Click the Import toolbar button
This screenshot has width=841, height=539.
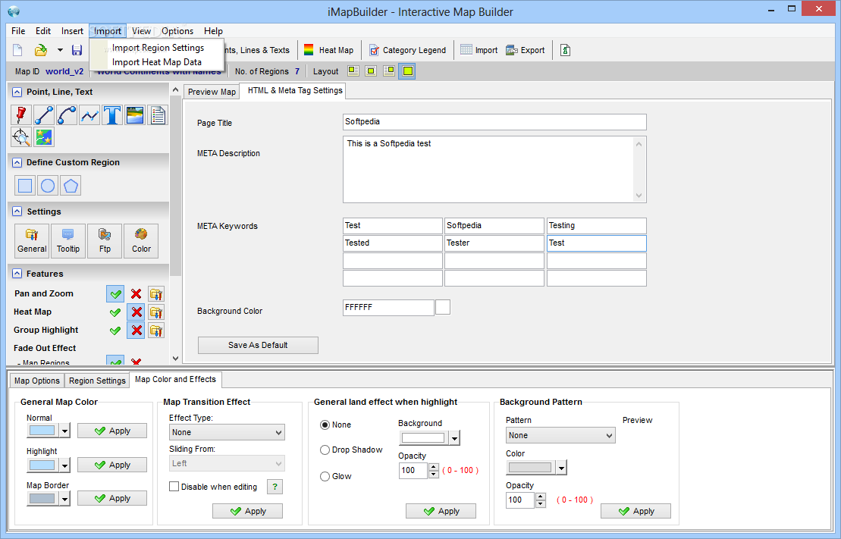tap(479, 50)
